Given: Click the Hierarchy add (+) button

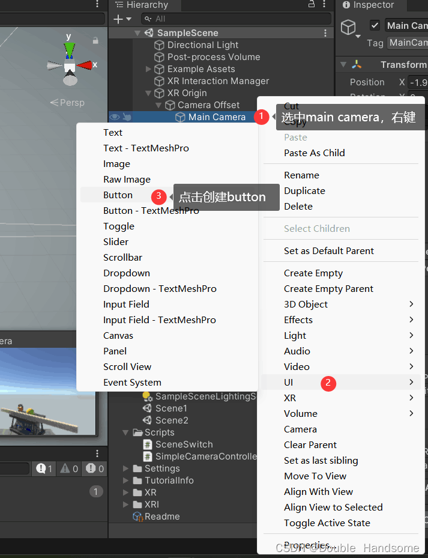Looking at the screenshot, I should (x=118, y=19).
